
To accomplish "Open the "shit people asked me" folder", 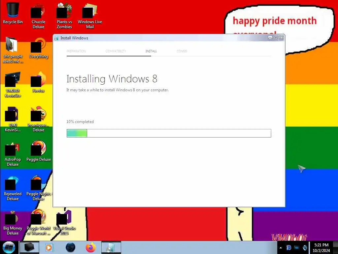I will point(13,50).
